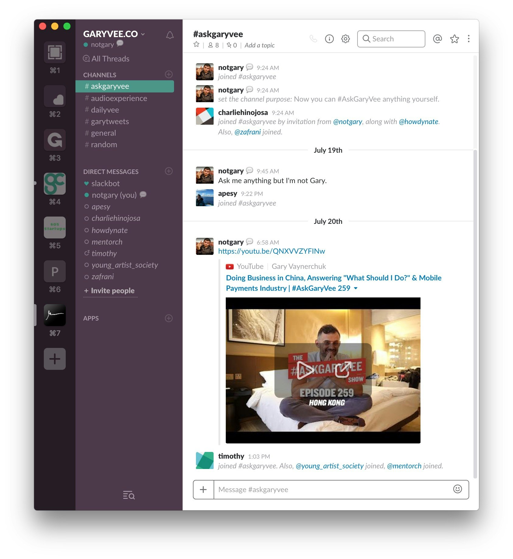Switch to signature workspace ⌘7

tap(55, 315)
